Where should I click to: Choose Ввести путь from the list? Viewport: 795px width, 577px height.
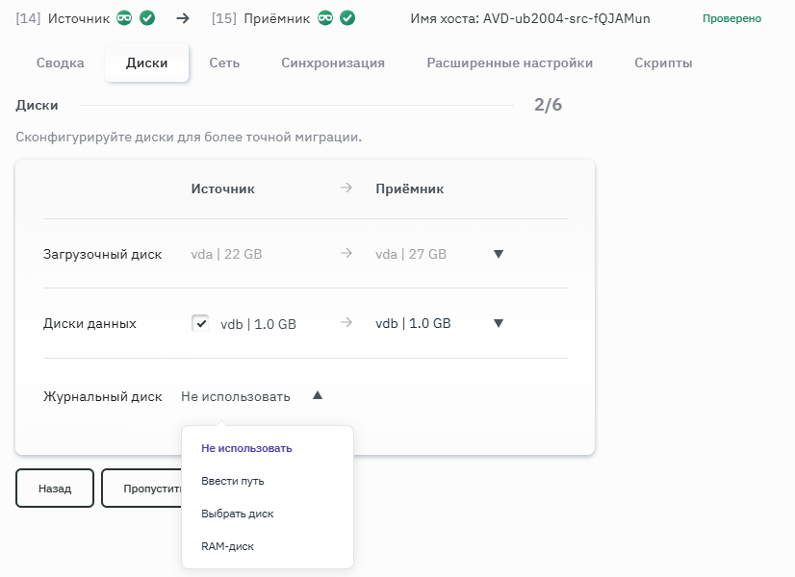coord(233,481)
